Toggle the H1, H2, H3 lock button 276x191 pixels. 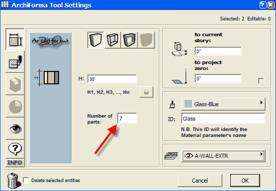point(146,92)
